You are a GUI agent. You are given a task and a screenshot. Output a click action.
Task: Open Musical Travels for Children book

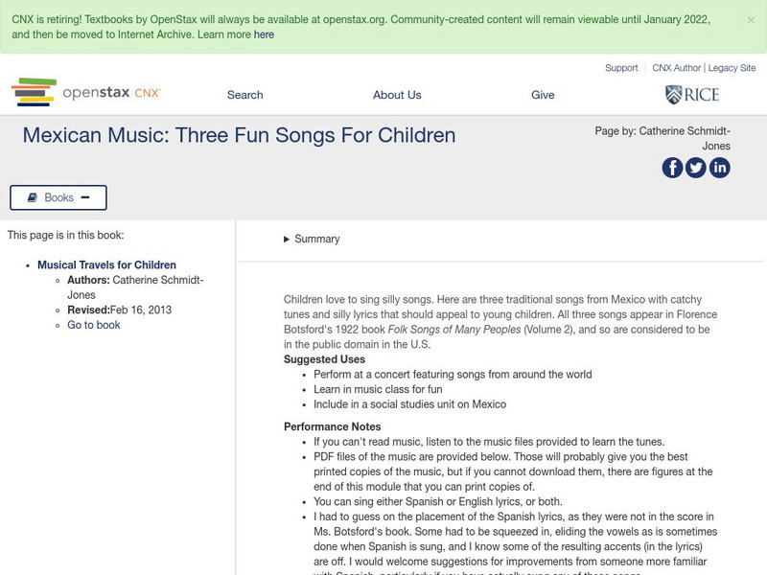coord(106,265)
